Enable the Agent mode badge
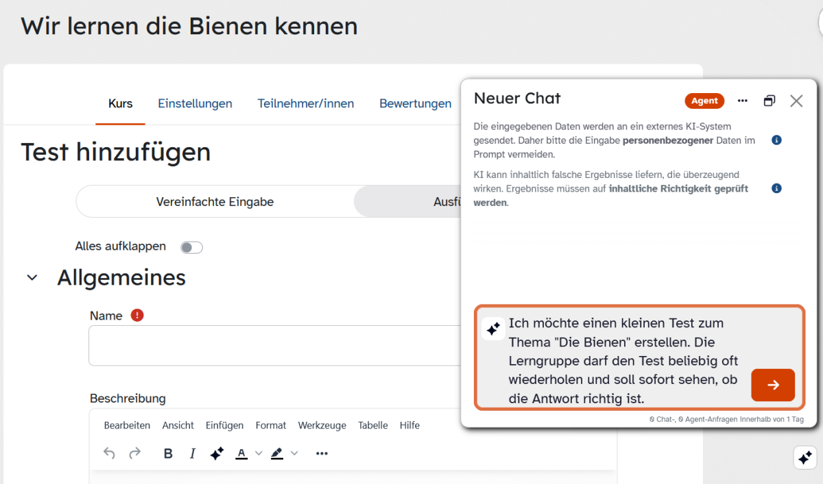This screenshot has height=484, width=823. (x=704, y=101)
